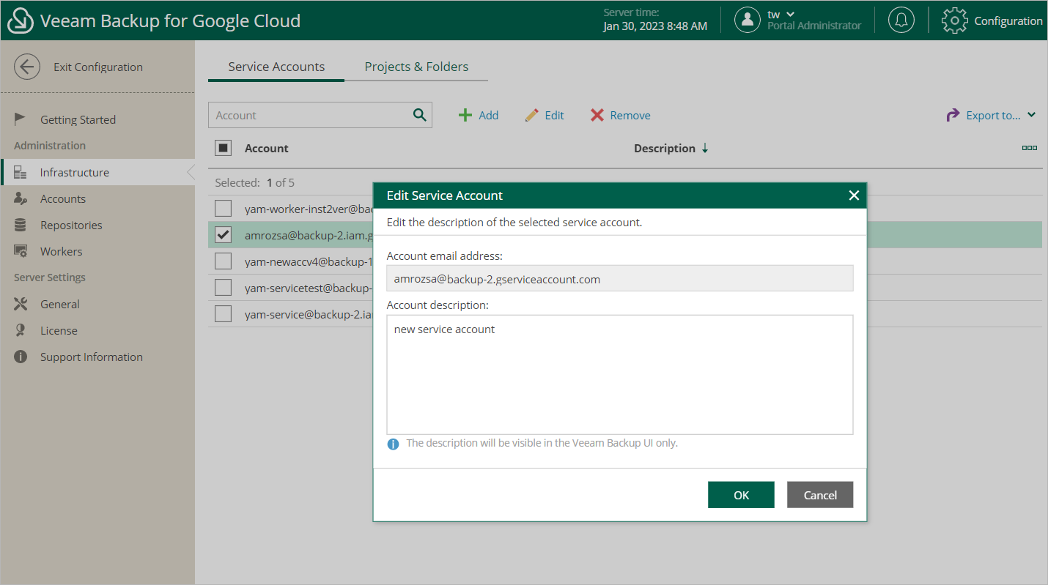Expand the Export to dropdown
The height and width of the screenshot is (585, 1048).
tap(1031, 115)
